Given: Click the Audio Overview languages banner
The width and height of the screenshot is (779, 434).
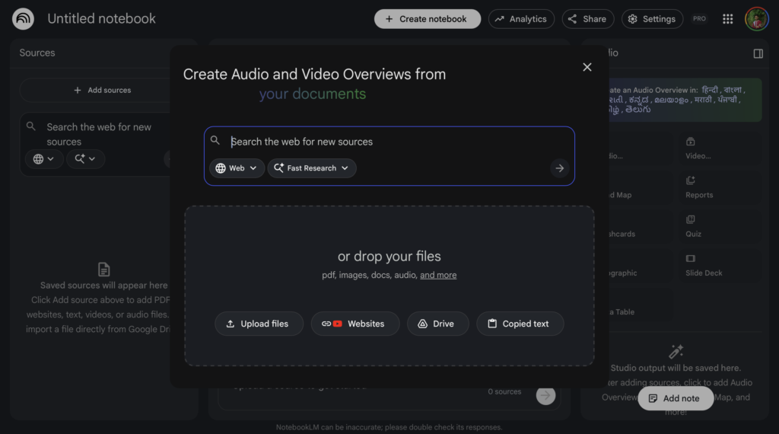Looking at the screenshot, I should [x=685, y=100].
